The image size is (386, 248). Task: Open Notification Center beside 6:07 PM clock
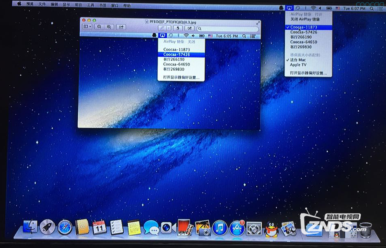[x=380, y=9]
